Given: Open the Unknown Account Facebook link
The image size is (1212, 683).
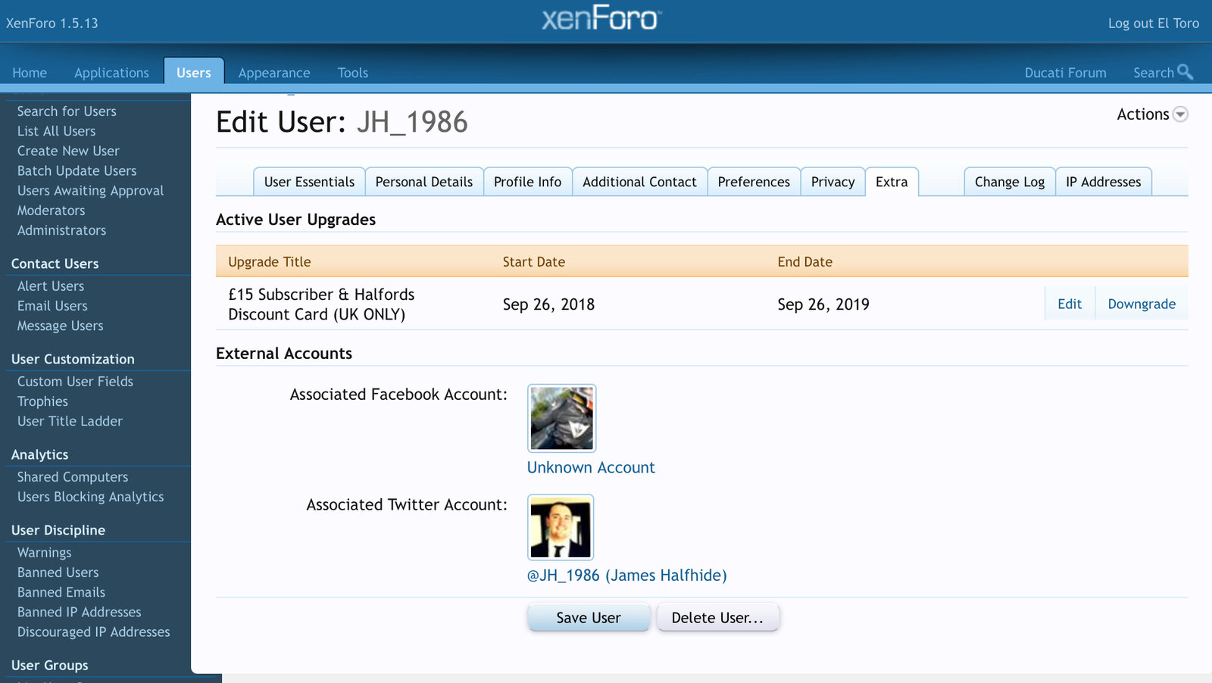Looking at the screenshot, I should click(591, 467).
